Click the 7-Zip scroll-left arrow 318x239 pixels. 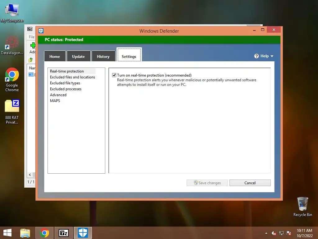[30, 175]
